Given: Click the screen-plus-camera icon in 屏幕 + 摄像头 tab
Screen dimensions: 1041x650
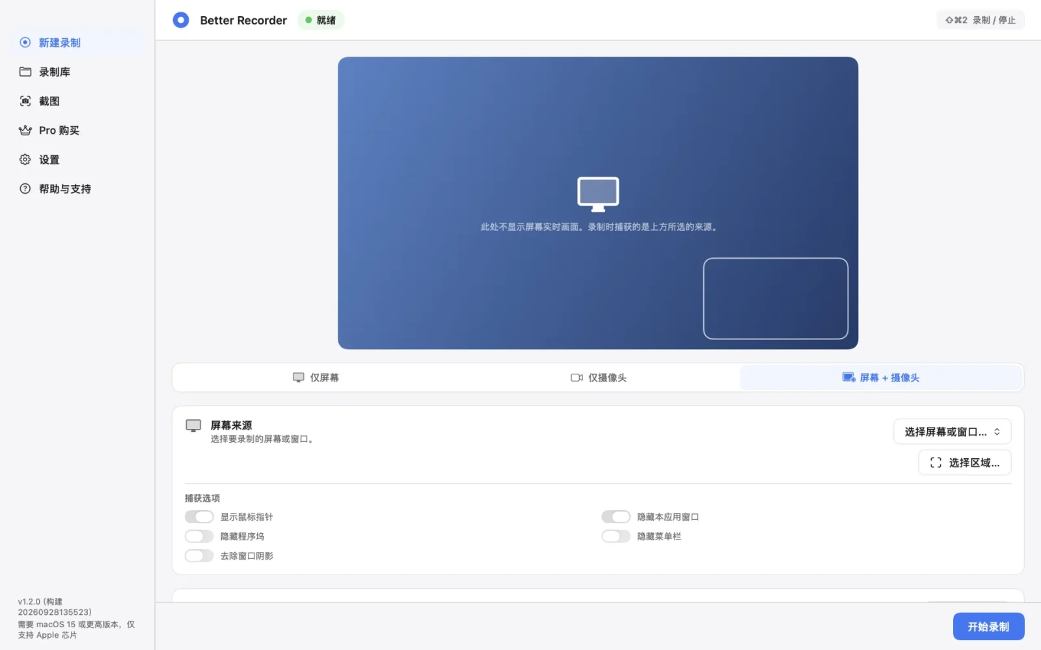Looking at the screenshot, I should pyautogui.click(x=848, y=378).
